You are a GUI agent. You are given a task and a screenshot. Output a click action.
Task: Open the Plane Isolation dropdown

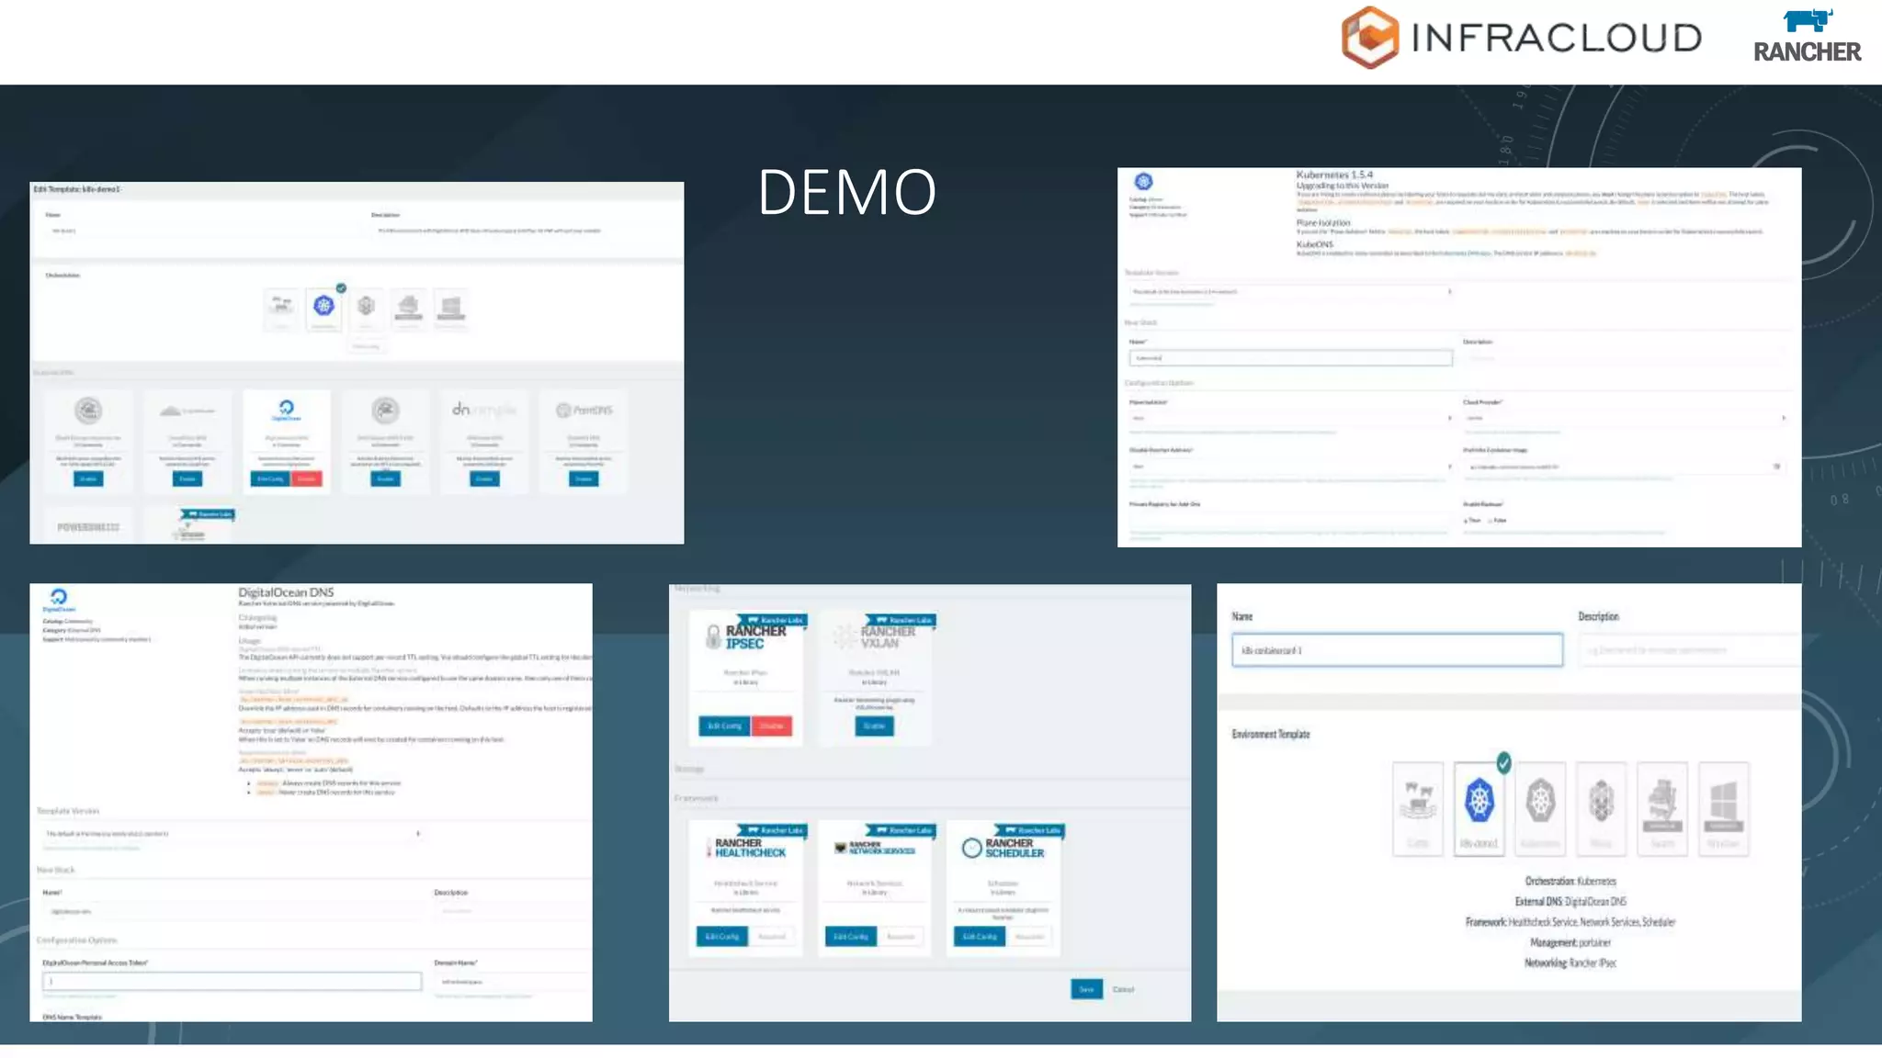pyautogui.click(x=1290, y=418)
